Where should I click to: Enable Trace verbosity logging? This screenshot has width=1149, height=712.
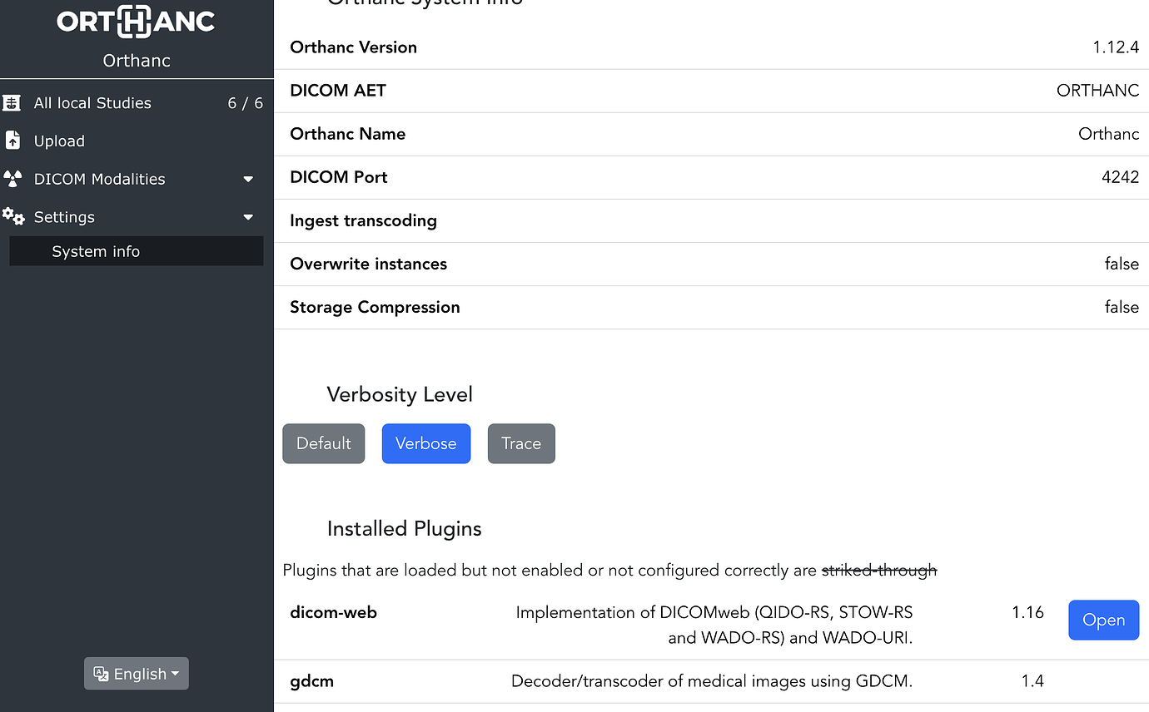(521, 443)
